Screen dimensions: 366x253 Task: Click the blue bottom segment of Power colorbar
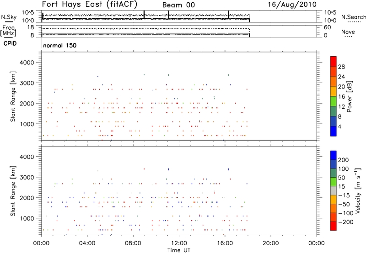pyautogui.click(x=334, y=131)
